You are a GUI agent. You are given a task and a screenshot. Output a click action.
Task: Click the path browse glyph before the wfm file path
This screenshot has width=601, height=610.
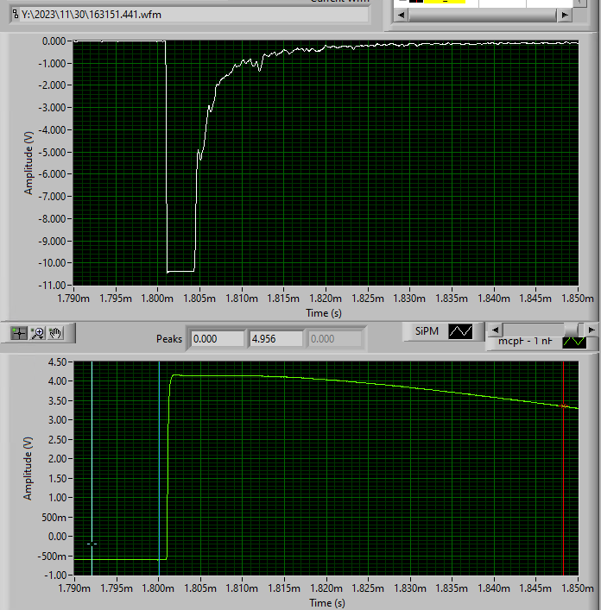point(16,15)
